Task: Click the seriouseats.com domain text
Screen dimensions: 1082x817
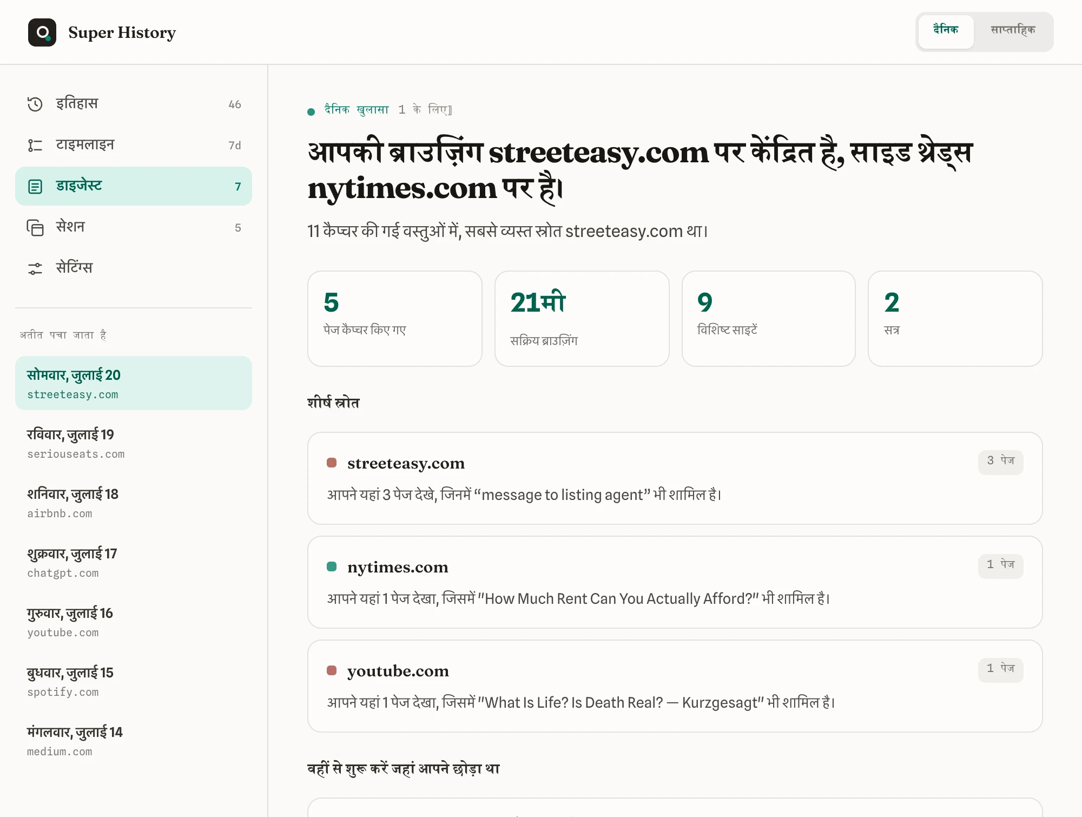Action: pyautogui.click(x=76, y=454)
